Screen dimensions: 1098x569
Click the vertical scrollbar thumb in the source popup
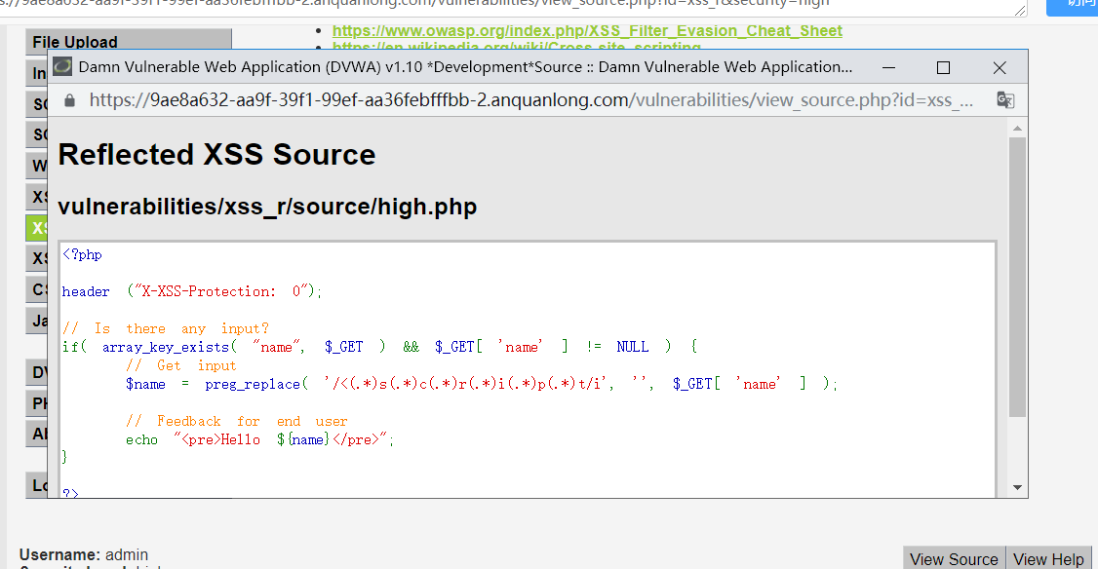(1017, 277)
